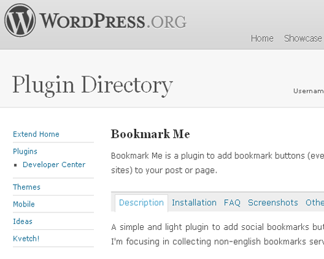Open the Mobile sidebar link
Viewport: 324px width, 259px height.
pos(24,204)
